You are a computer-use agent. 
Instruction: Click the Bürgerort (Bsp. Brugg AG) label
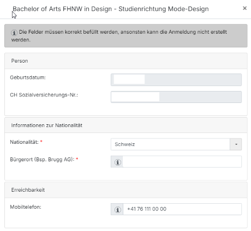click(x=44, y=160)
